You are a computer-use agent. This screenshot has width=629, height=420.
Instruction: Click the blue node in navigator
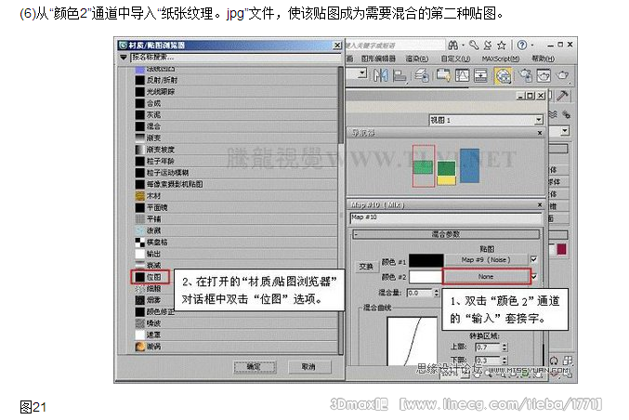click(x=469, y=165)
